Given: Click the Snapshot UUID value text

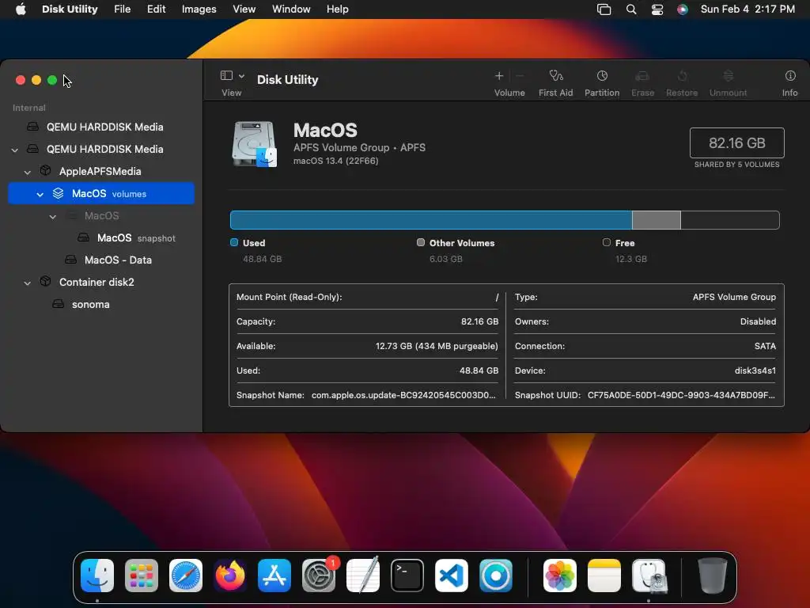Looking at the screenshot, I should pos(681,395).
